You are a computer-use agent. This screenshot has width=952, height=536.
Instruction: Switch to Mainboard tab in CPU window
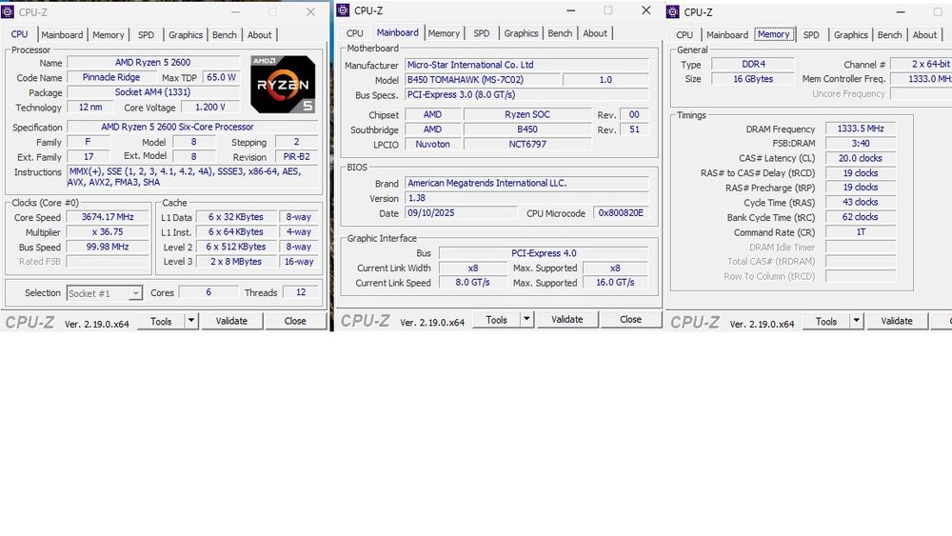tap(62, 35)
